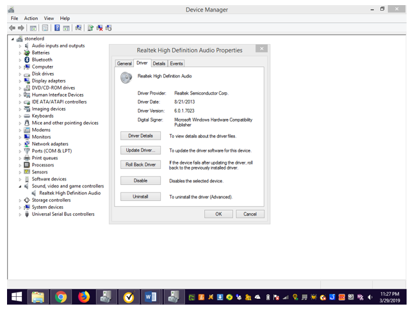The height and width of the screenshot is (311, 413).
Task: Open Norton checkmark app in taskbar
Action: click(x=129, y=297)
